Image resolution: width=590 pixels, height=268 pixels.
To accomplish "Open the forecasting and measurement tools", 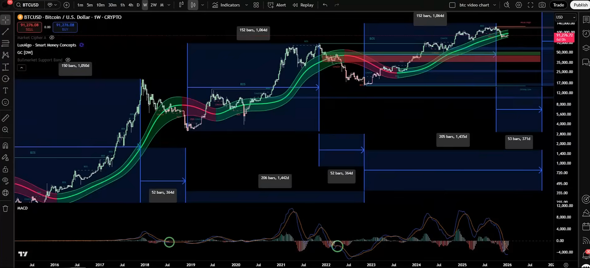I will point(5,67).
